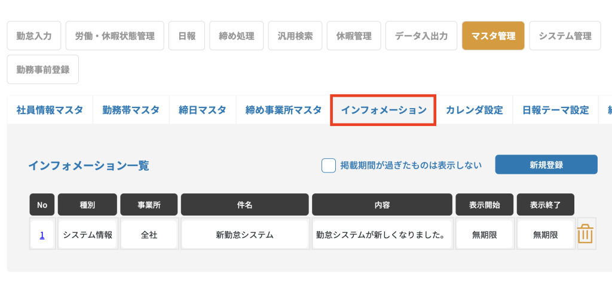612x283 pixels.
Task: Go to the 日報テーマ設定 tab
Action: click(555, 110)
